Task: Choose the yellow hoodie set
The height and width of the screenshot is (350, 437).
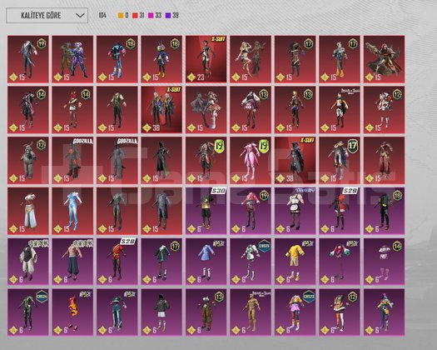Action: tap(295, 262)
